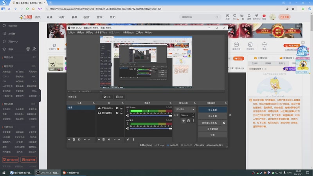The image size is (313, 176).
Task: Move source up in Sources dock
Action: (114, 140)
